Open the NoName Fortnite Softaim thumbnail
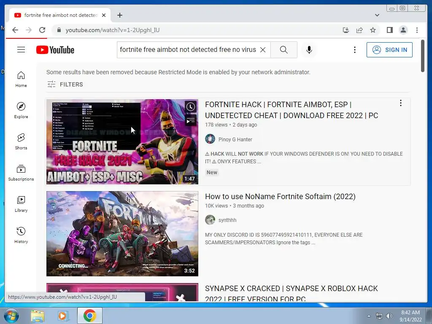The image size is (432, 324). coord(122,234)
